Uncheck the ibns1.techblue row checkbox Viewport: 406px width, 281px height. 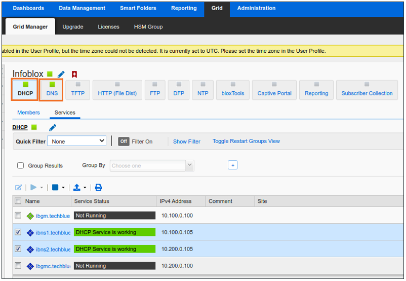18,232
